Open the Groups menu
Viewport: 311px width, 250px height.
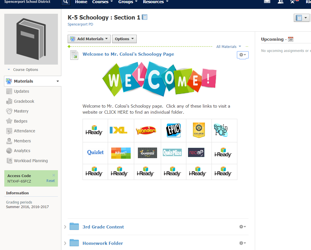tap(128, 2)
